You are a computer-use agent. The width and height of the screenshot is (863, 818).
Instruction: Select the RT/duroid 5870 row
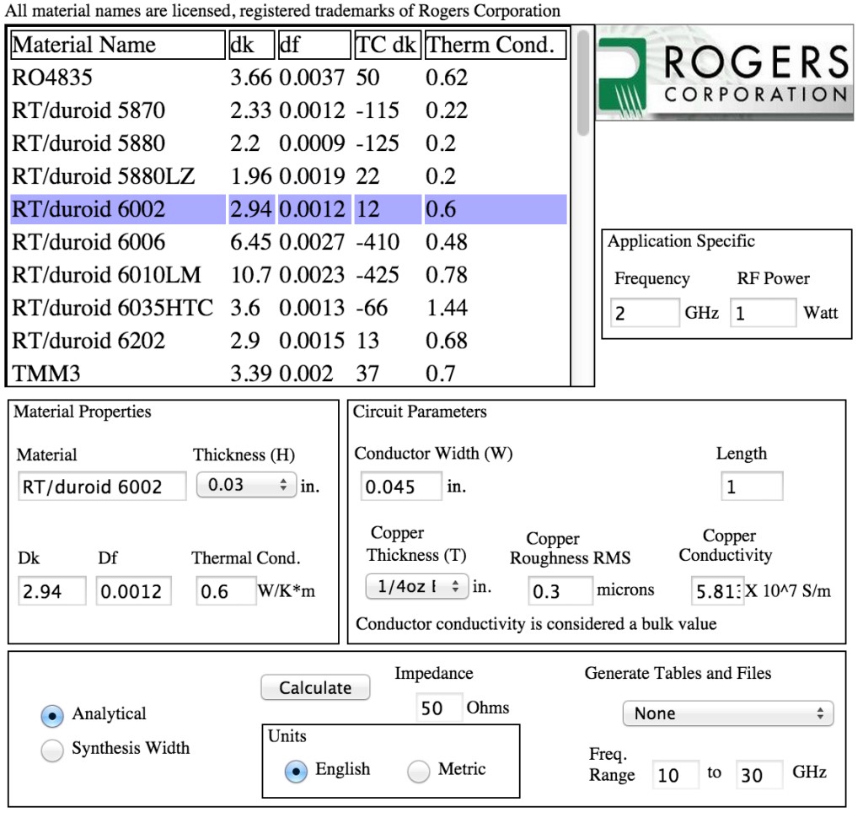pos(289,110)
